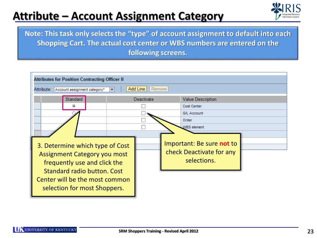Viewport: 317px width, 238px height.
Task: Select the Standard radio button for G/L Account
Action: pos(74,113)
